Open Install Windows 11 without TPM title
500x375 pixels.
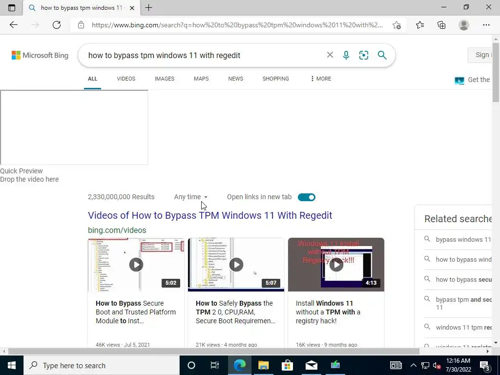(x=328, y=312)
